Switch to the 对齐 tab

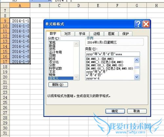(68, 34)
